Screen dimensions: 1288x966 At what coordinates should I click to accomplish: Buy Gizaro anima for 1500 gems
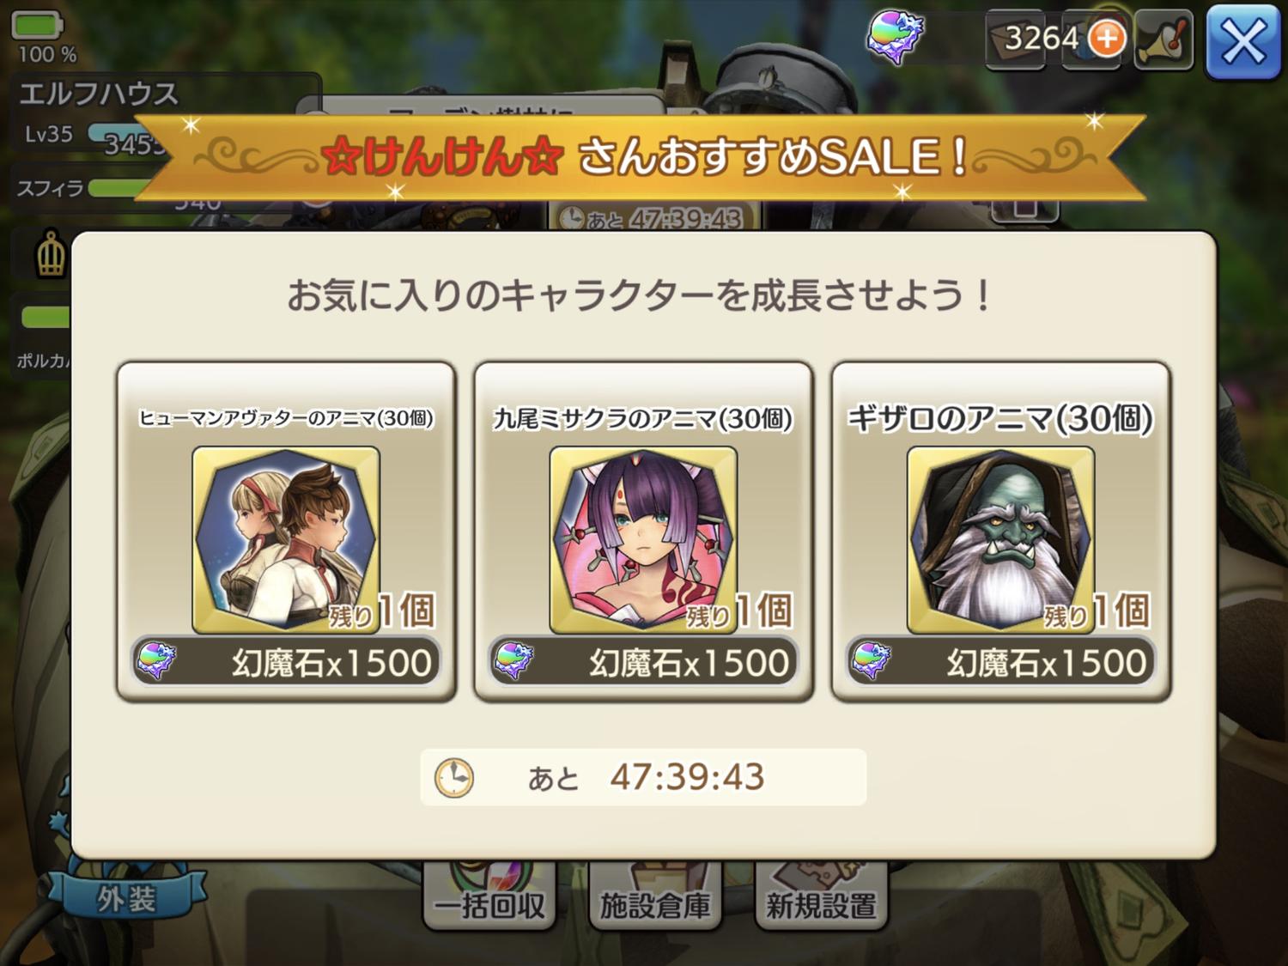click(x=1000, y=662)
